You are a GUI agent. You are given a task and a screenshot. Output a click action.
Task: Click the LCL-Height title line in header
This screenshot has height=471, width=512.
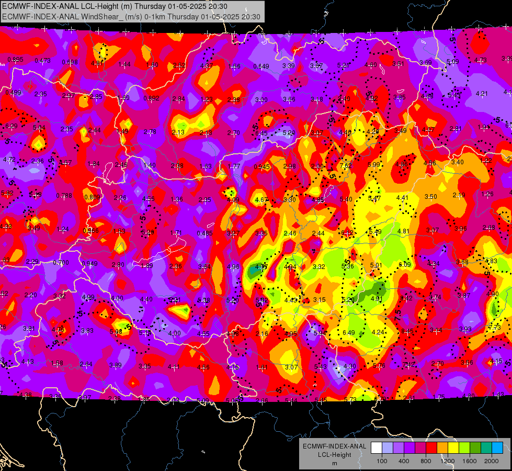tap(115, 6)
